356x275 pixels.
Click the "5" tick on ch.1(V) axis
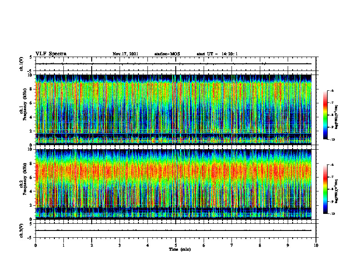(x=31, y=57)
